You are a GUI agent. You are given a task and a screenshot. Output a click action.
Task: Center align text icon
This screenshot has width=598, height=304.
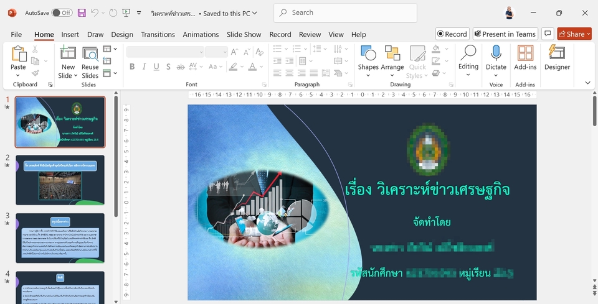pyautogui.click(x=290, y=73)
